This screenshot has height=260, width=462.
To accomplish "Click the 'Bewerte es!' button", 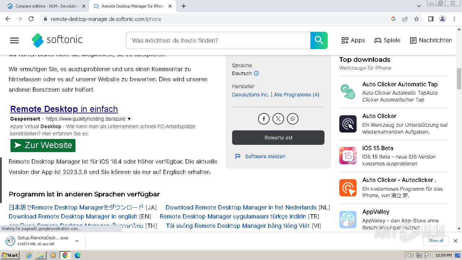I will (x=278, y=138).
